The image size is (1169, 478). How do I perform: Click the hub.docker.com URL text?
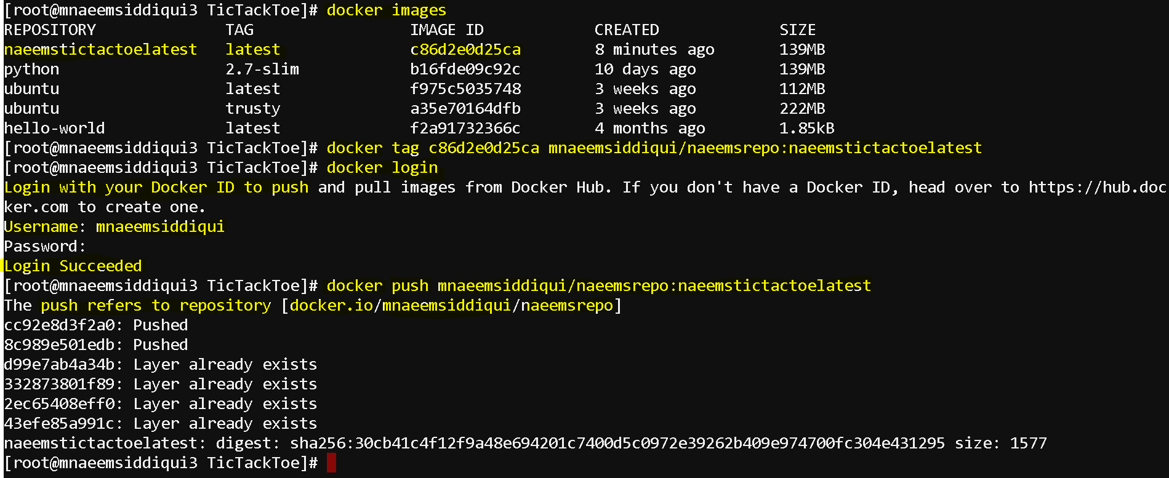(x=1098, y=187)
